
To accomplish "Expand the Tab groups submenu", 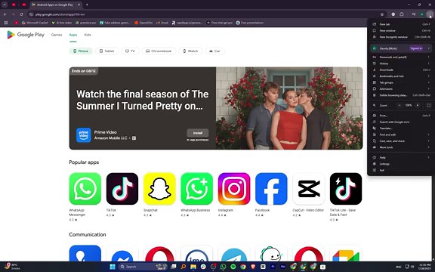I will [401, 82].
